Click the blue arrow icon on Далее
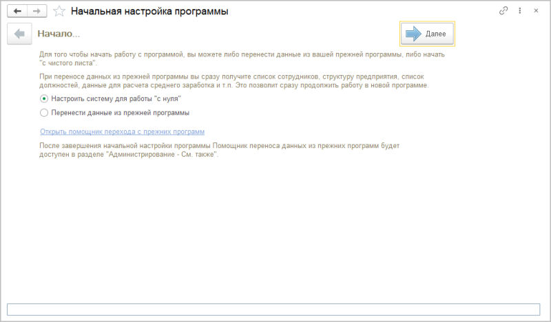 (413, 34)
